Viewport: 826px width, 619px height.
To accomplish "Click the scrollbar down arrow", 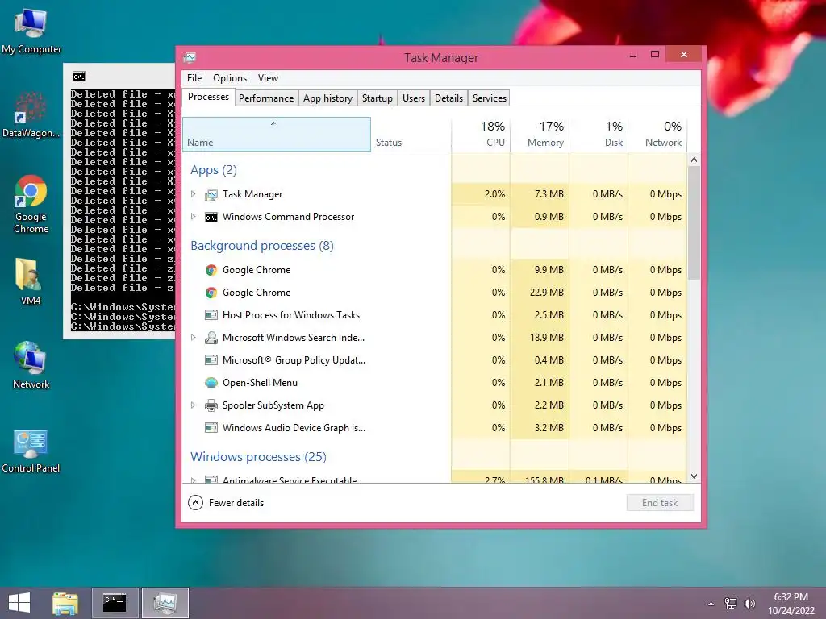I will (695, 476).
